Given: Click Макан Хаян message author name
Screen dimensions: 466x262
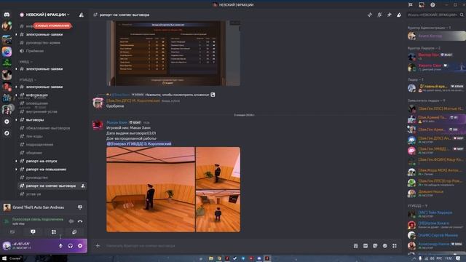Looking at the screenshot, I should 116,122.
